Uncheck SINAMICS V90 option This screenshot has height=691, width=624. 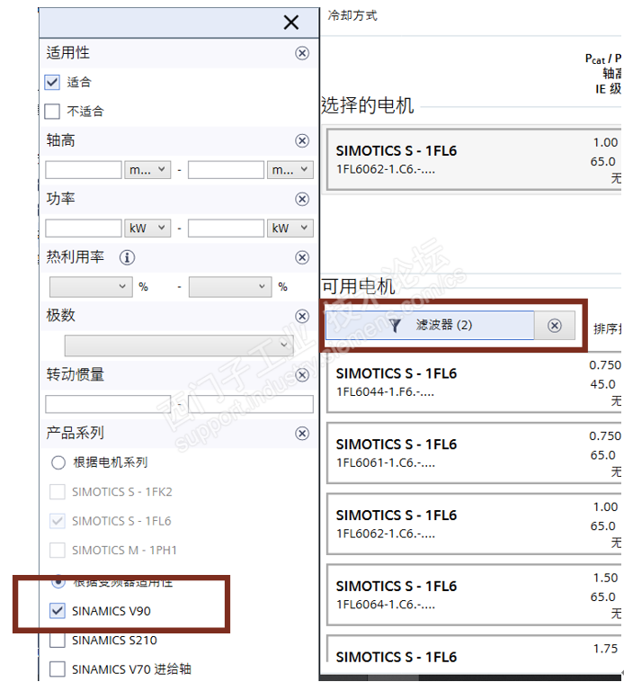click(58, 612)
